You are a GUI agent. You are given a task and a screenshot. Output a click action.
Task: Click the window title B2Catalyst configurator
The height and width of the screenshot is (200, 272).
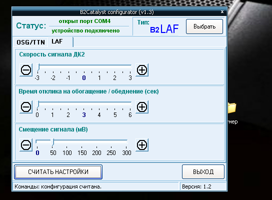[x=117, y=12]
